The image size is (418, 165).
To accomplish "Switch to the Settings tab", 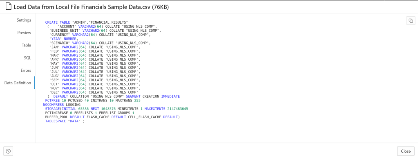I will click(x=24, y=20).
